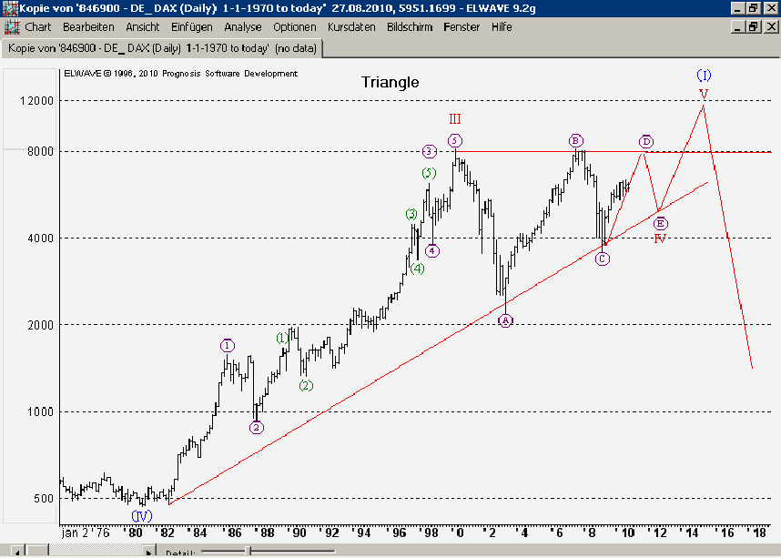This screenshot has height=558, width=781.
Task: Open the Bildschirm menu
Action: [x=410, y=27]
